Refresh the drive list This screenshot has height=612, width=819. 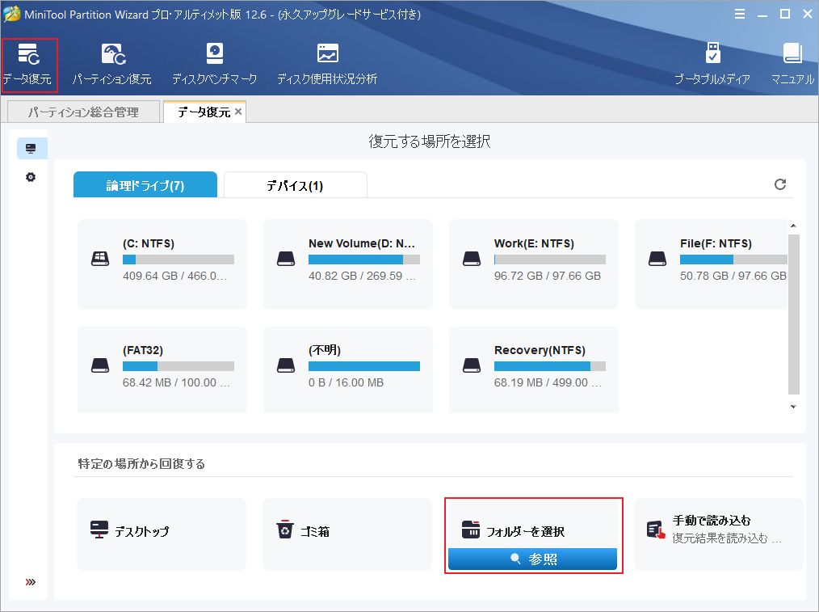[779, 184]
